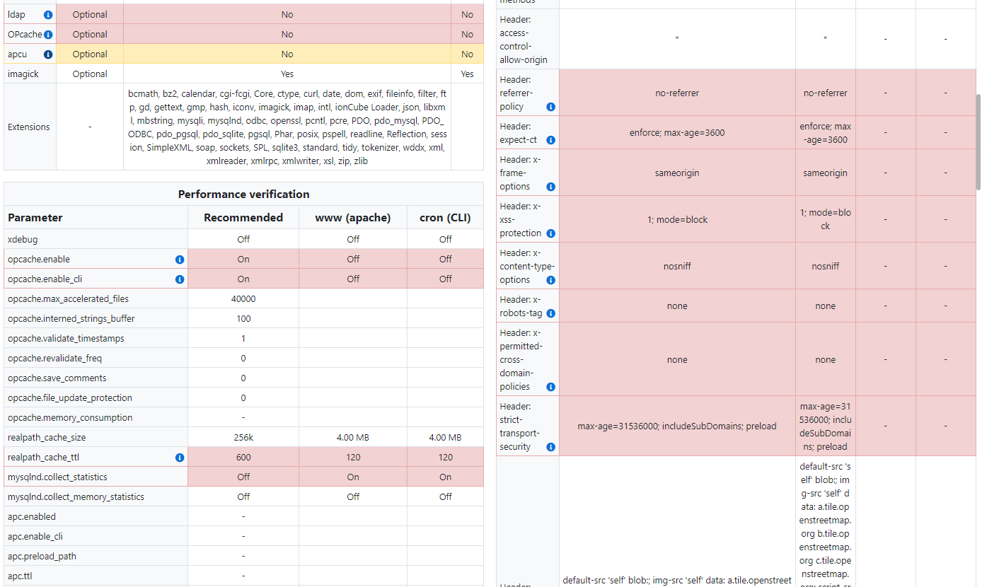Click mysqlnd.collect_memory_statistics label

(x=76, y=497)
